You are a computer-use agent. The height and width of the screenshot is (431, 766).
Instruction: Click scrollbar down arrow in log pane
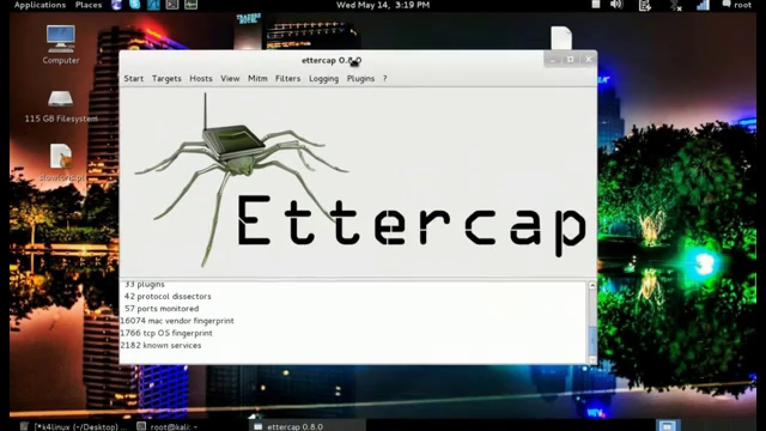592,360
